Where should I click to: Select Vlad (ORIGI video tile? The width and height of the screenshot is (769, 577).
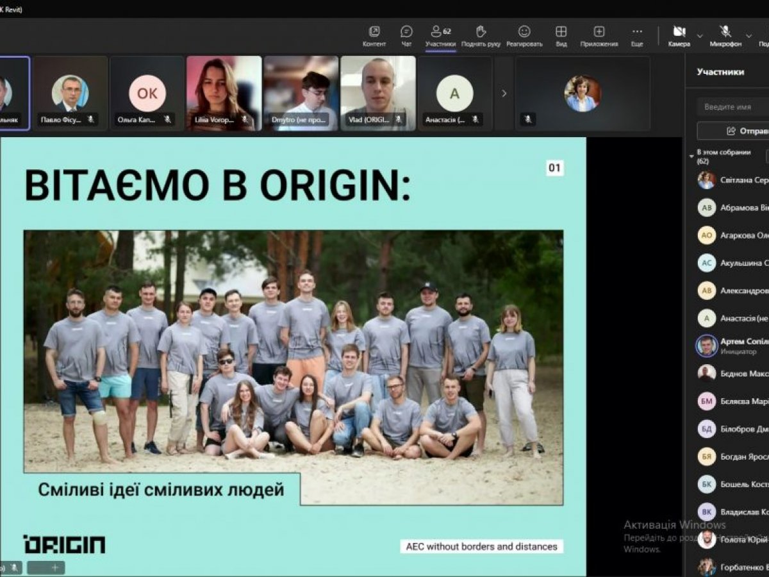point(377,94)
